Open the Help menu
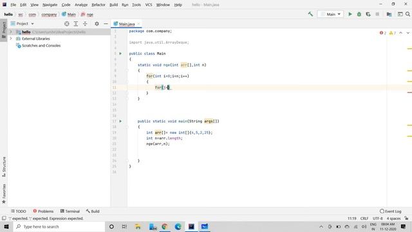Viewport: 412px width, 232px height. 178,5
